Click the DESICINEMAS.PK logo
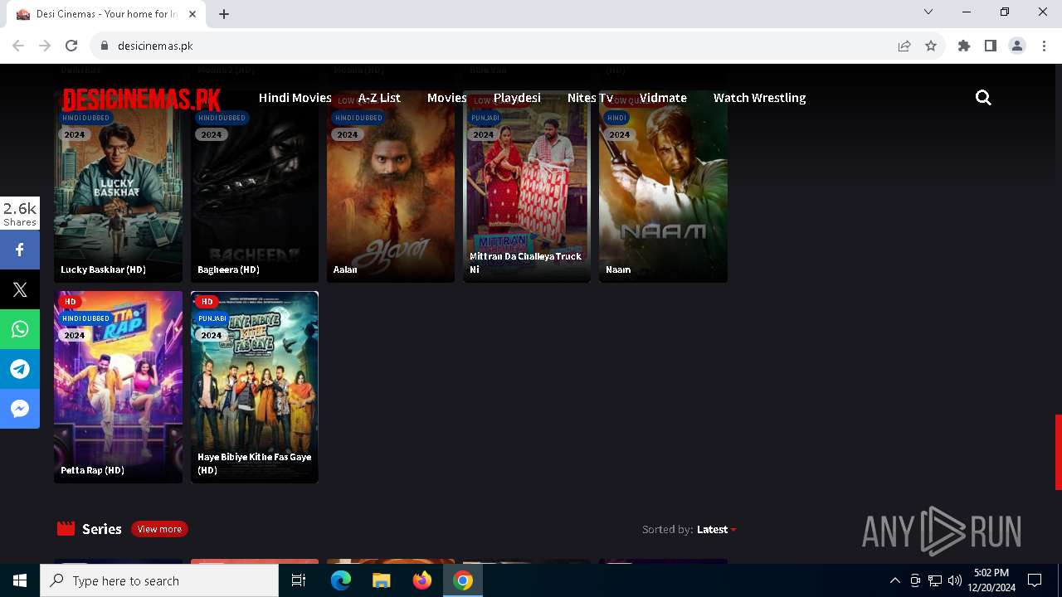1062x597 pixels. coord(142,100)
